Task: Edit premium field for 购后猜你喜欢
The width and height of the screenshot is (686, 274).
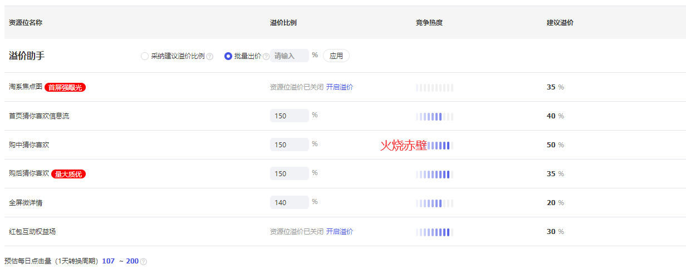Action: tap(290, 173)
